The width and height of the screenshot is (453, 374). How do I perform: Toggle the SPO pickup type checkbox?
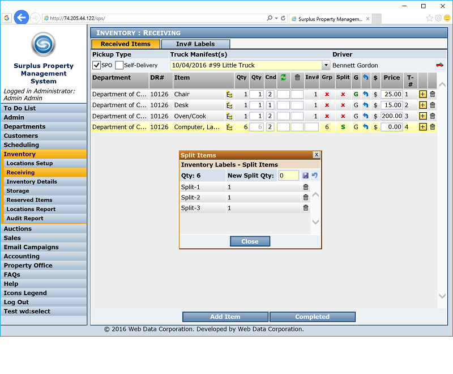(x=96, y=65)
